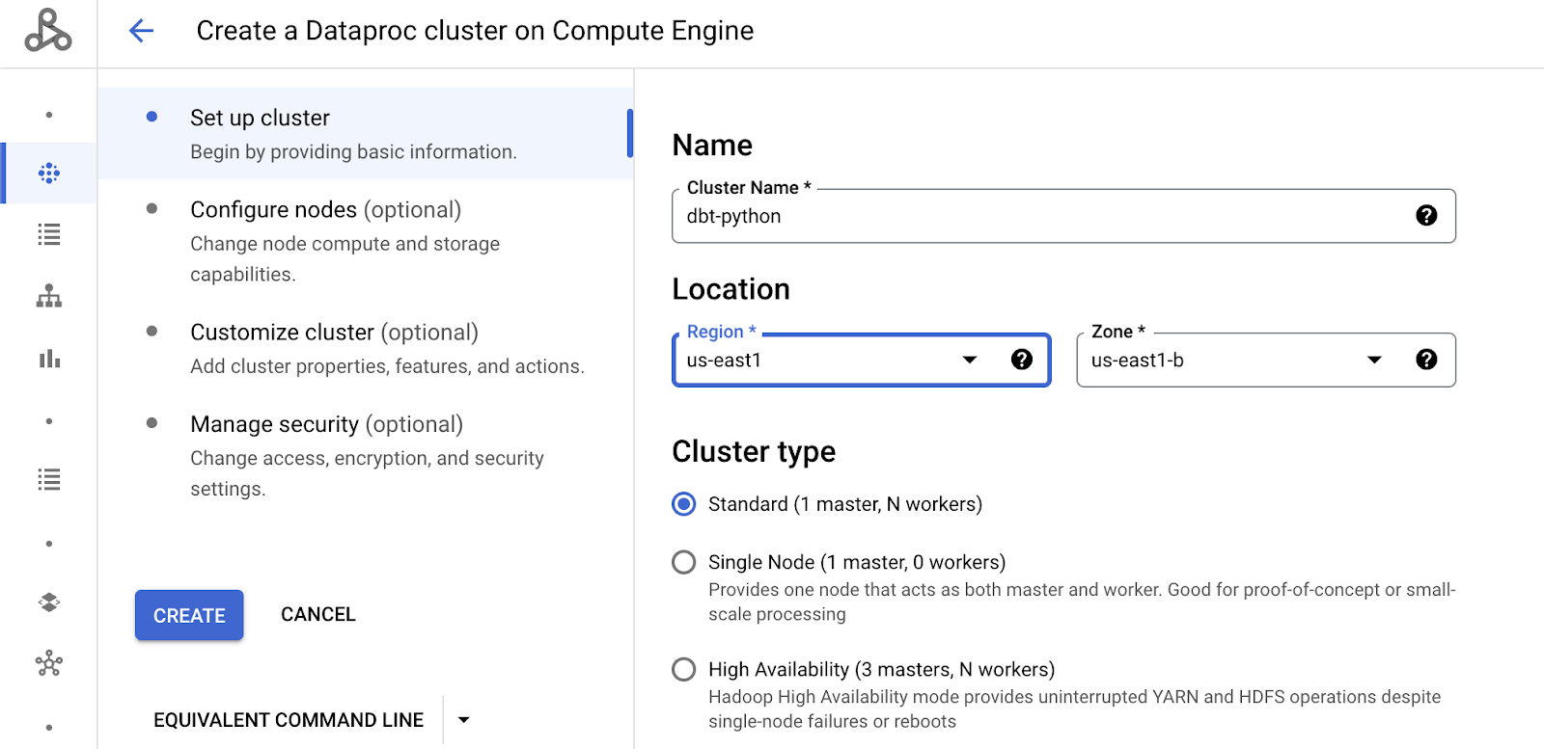Open the bar chart sidebar icon
The width and height of the screenshot is (1544, 749).
(x=49, y=359)
